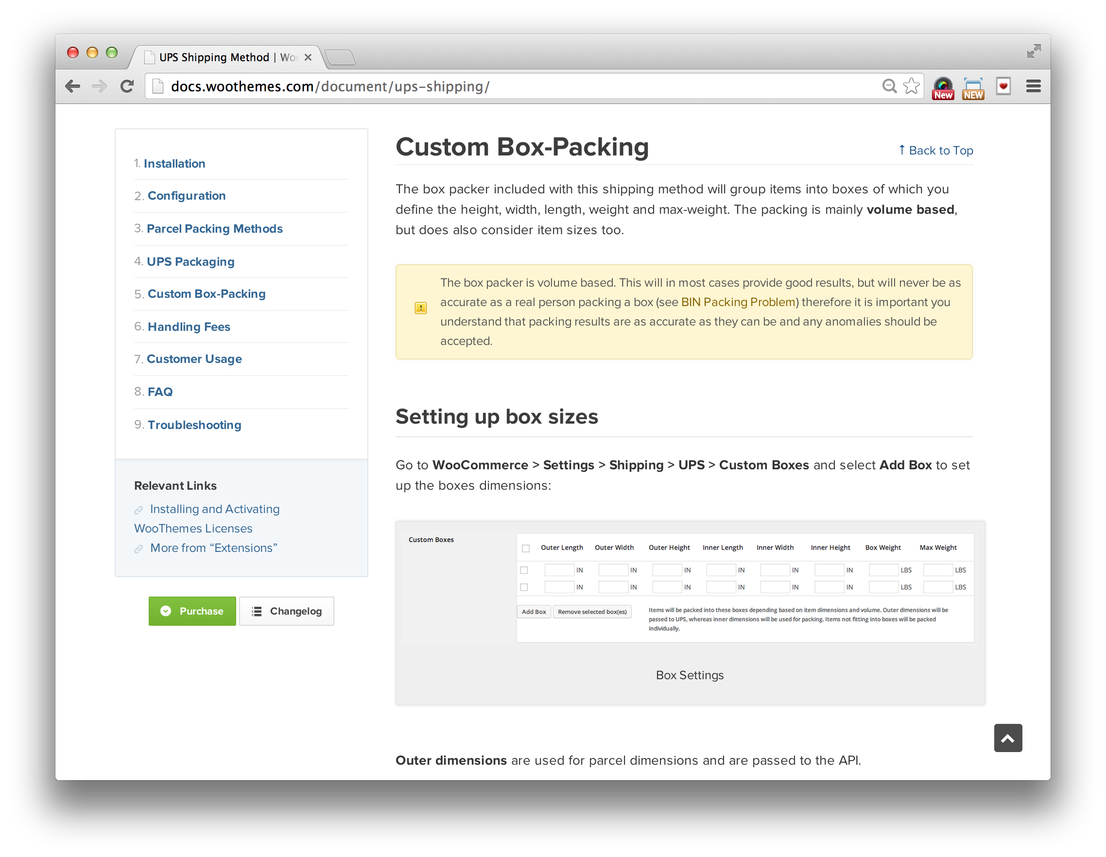Click the second row Box Weight input

coord(884,587)
